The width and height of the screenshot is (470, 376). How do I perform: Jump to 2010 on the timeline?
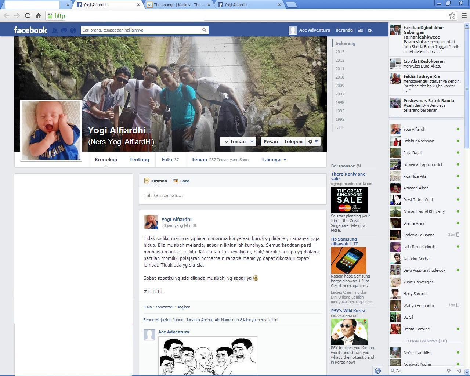340,77
